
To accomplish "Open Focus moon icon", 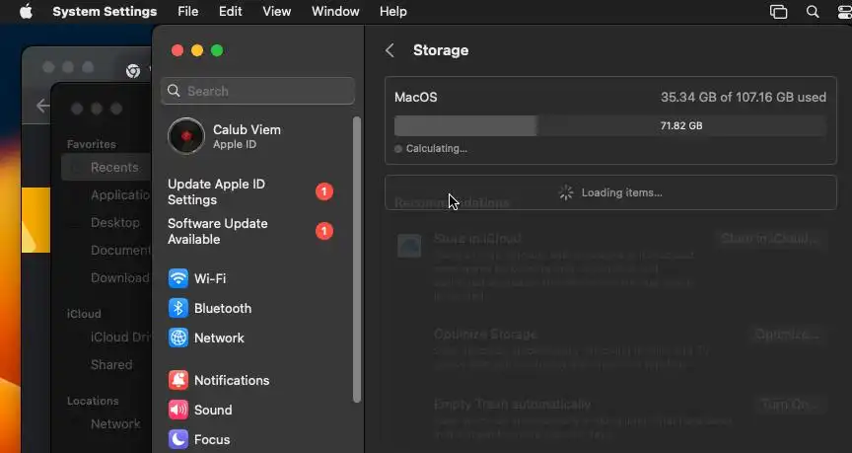I will [x=178, y=439].
